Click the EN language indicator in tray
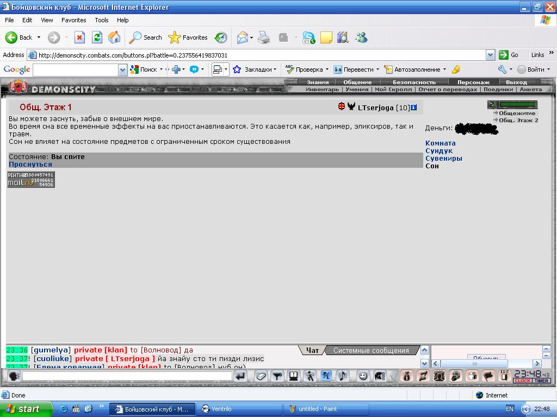 click(x=509, y=409)
